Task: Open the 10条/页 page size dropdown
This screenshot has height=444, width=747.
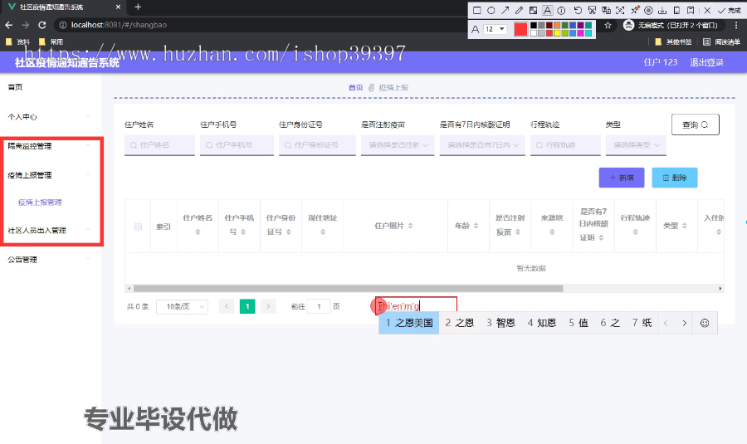Action: click(x=182, y=306)
